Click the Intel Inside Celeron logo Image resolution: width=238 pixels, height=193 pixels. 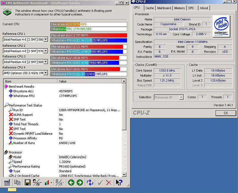[221, 26]
